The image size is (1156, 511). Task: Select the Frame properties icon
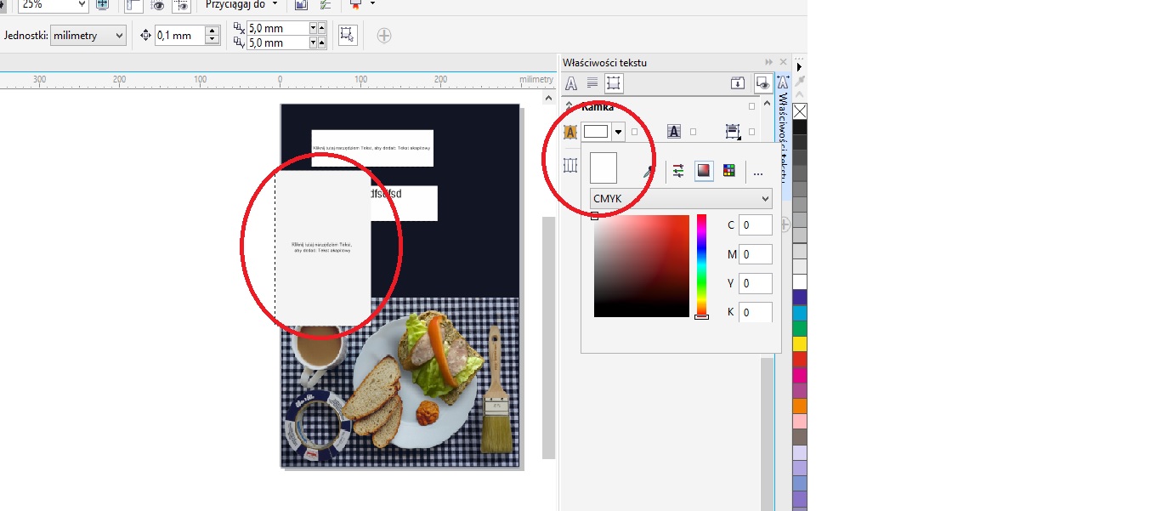(614, 83)
